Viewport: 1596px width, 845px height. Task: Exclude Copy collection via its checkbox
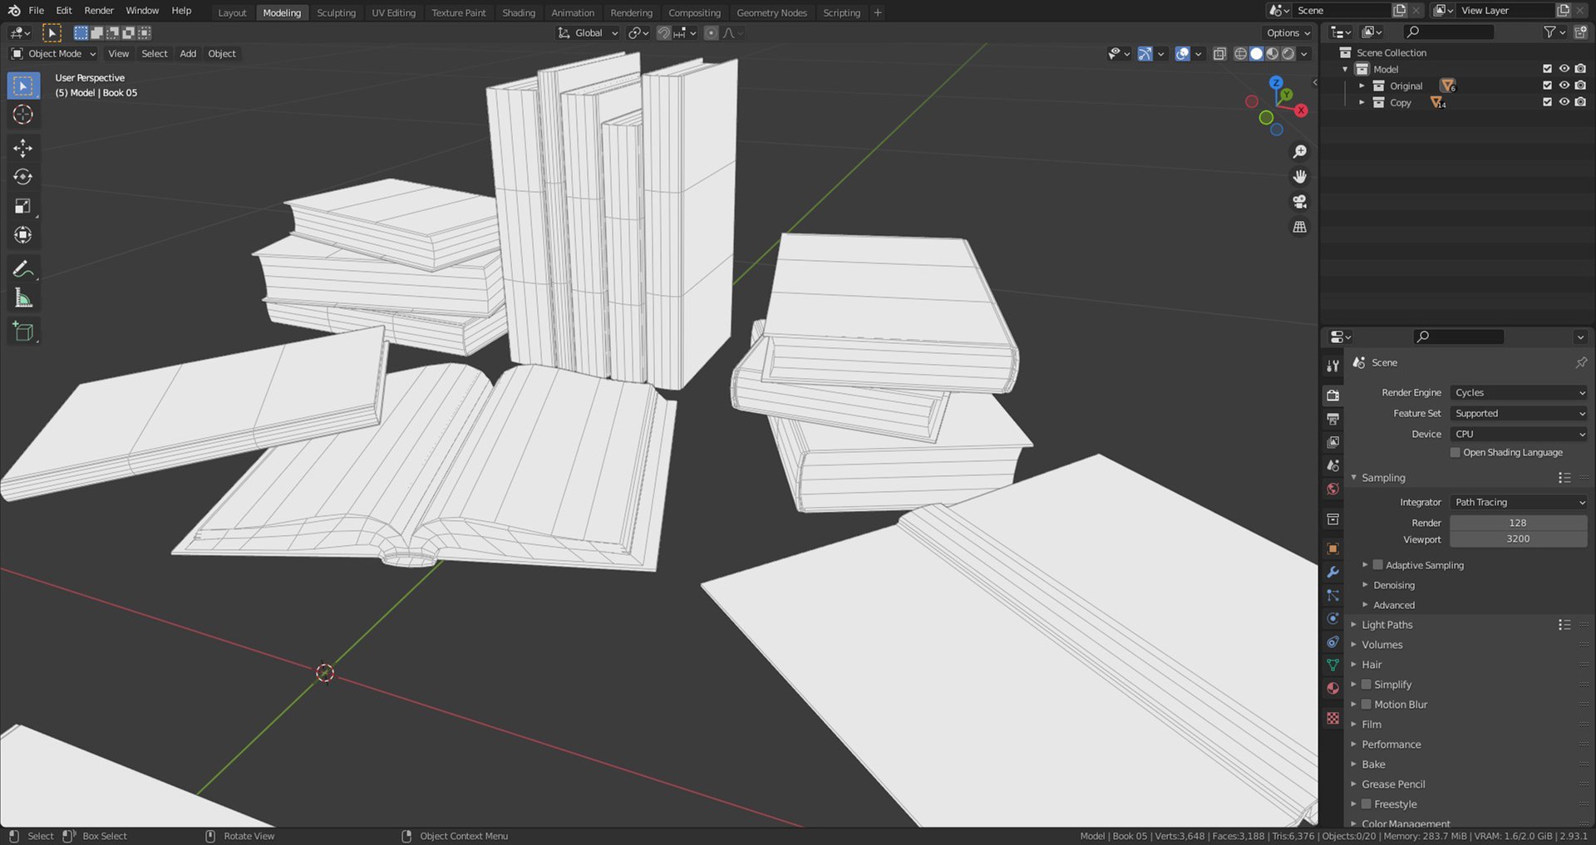coord(1547,102)
